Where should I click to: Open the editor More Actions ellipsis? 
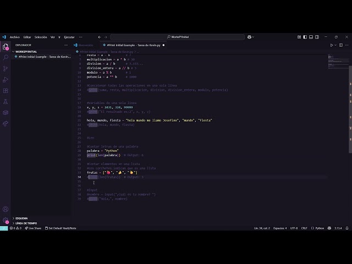(347, 45)
